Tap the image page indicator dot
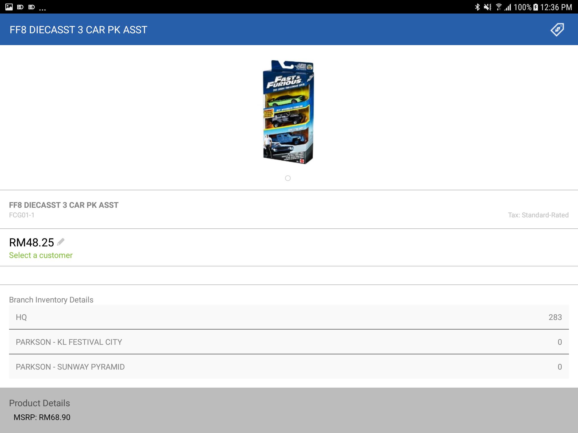Viewport: 578px width, 433px height. click(288, 178)
